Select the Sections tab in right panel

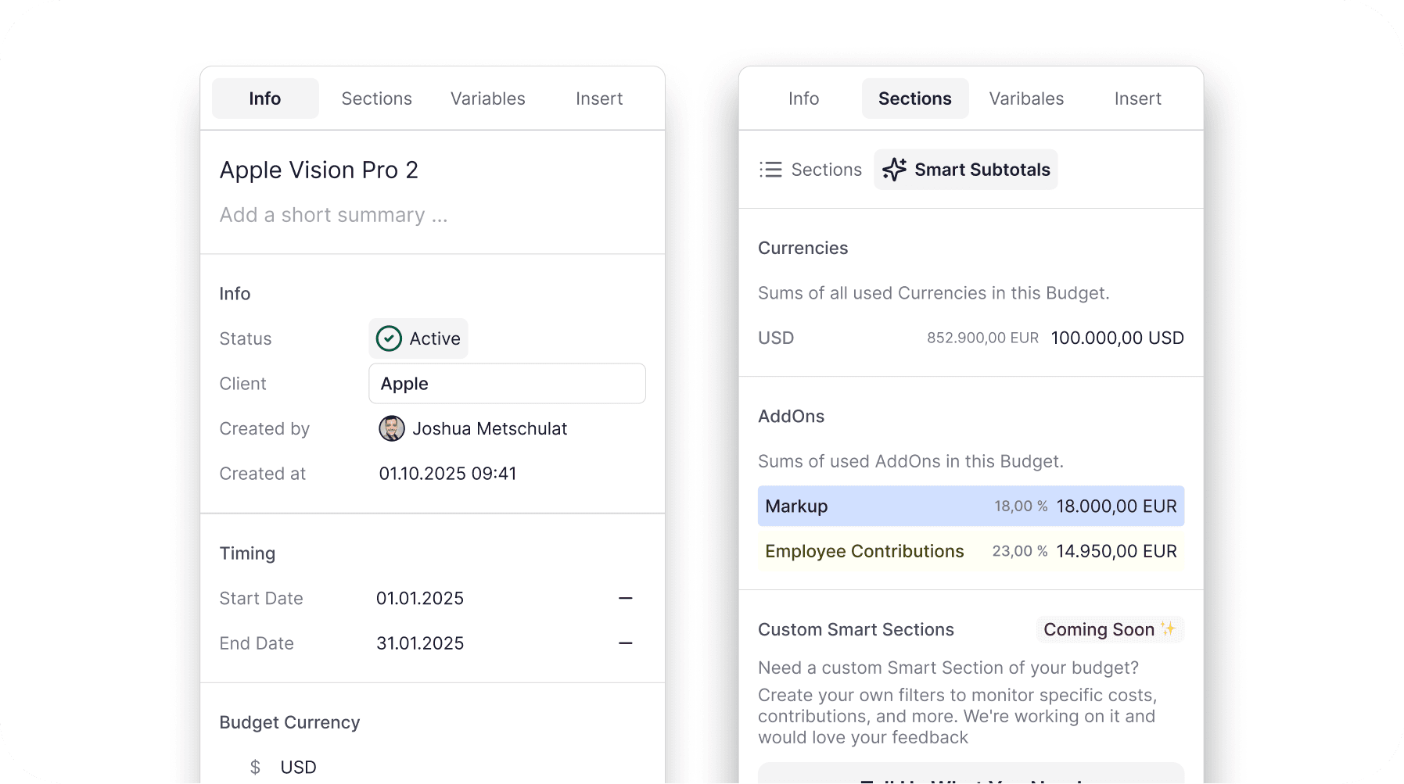click(915, 98)
